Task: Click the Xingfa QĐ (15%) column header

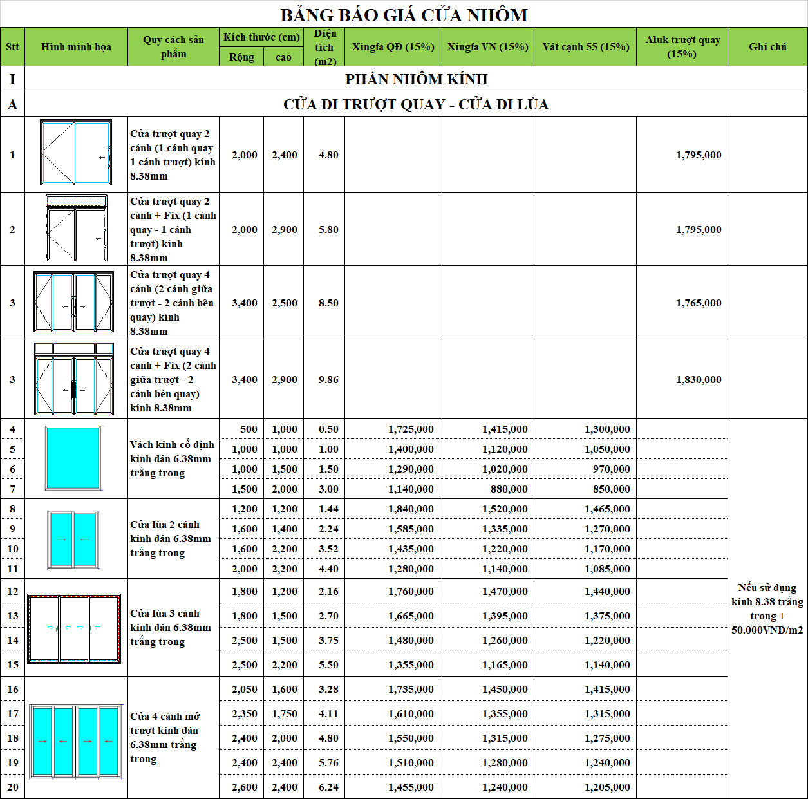Action: pos(393,47)
